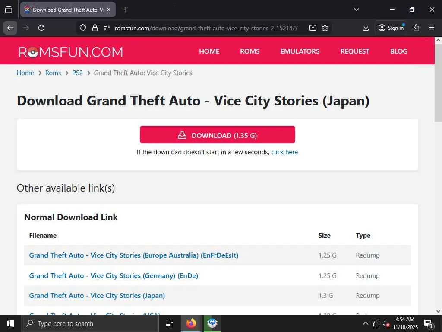Open Vice City Stories (Europe Australia) link

pyautogui.click(x=134, y=255)
